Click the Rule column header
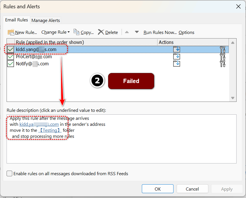 tap(86, 42)
